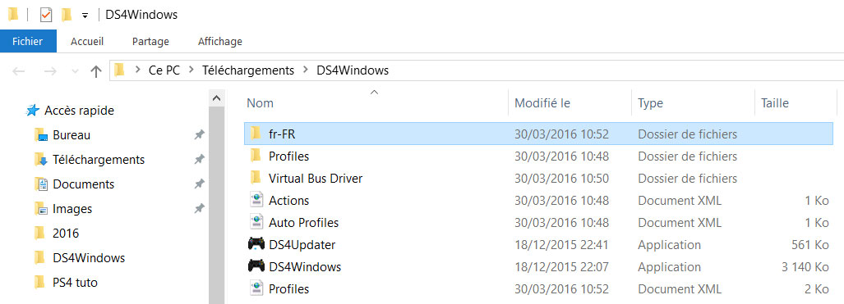Click the pin icon next to Bureau

199,135
